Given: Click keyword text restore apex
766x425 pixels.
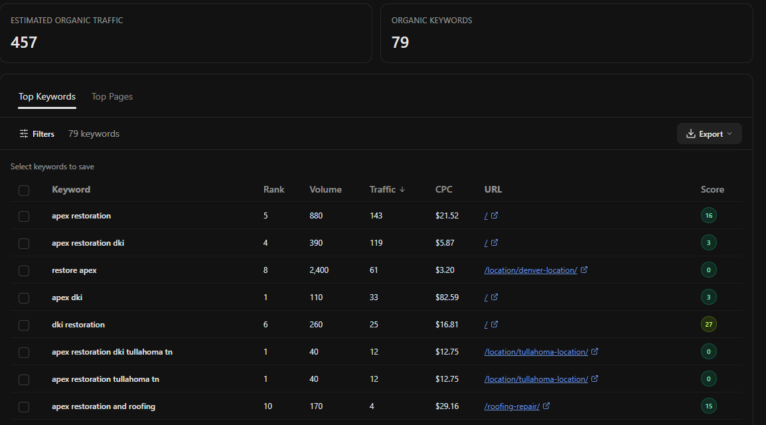Looking at the screenshot, I should click(x=74, y=270).
